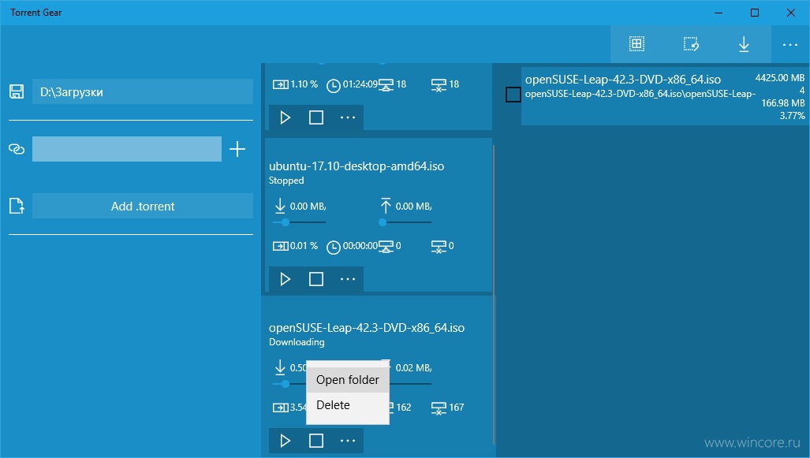Tick the checkbox for the openSUSE file
Screen dimensions: 810x458
(513, 95)
